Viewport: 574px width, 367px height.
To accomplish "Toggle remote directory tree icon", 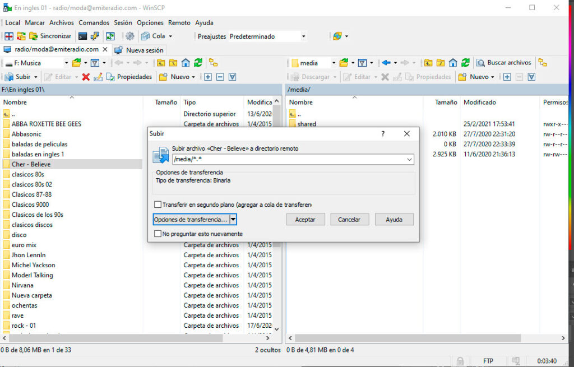I will (x=543, y=63).
